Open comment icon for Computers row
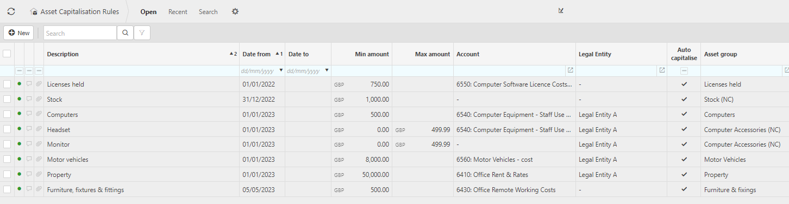 tap(29, 114)
